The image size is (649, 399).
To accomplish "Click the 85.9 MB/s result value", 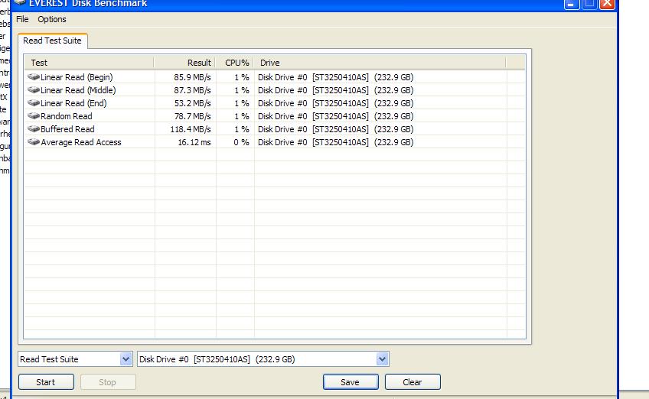I will click(x=192, y=77).
